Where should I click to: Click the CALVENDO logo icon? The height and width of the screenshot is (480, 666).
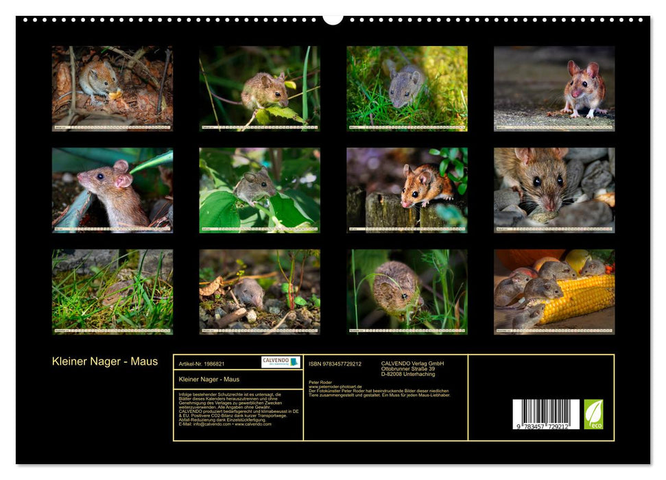(x=276, y=362)
